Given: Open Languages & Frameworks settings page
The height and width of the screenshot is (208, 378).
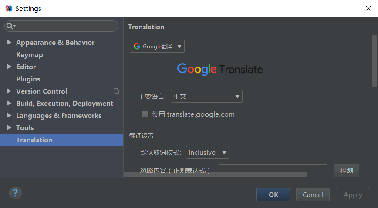Looking at the screenshot, I should [59, 115].
